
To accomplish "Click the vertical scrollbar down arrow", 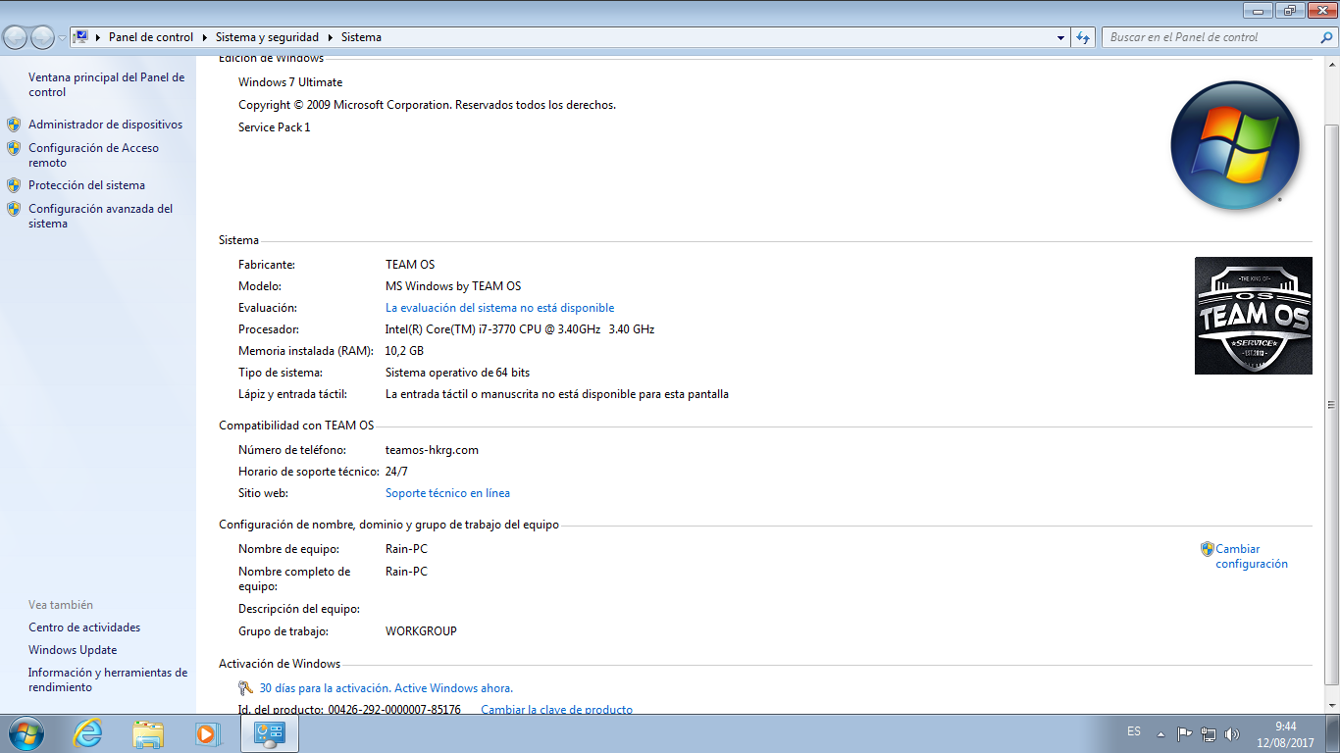I will click(1331, 705).
